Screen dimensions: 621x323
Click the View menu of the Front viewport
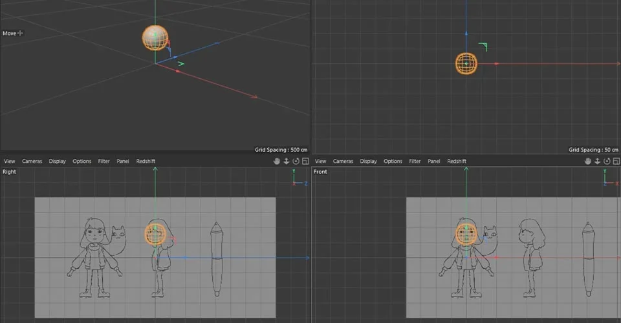320,161
